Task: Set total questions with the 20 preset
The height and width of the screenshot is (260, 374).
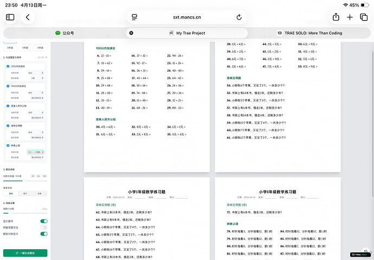Action: (33, 176)
